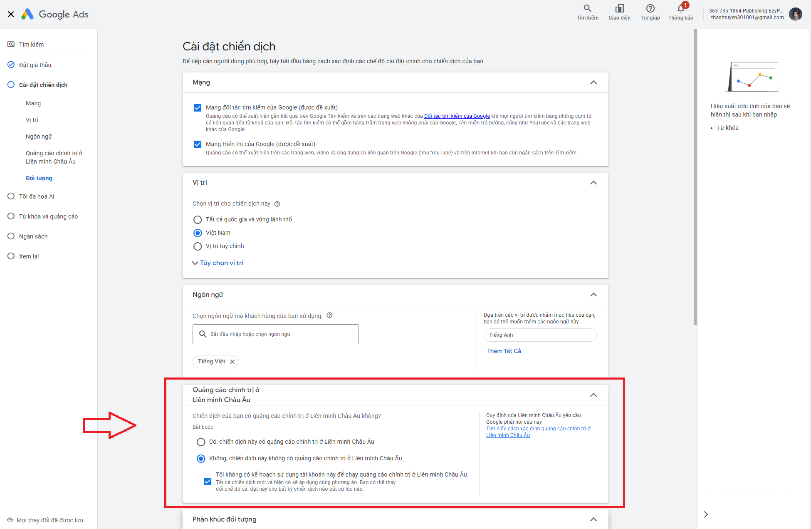Click the Tìm kiếm campaign type icon in sidebar

coord(11,44)
